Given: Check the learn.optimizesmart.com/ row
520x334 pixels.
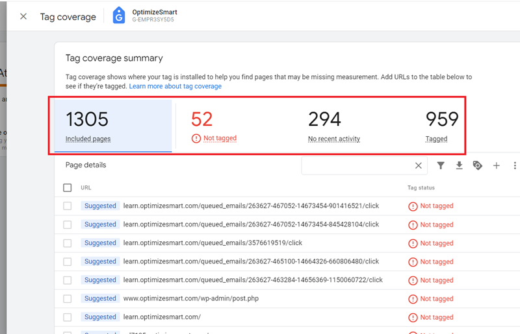Looking at the screenshot, I should tap(68, 317).
